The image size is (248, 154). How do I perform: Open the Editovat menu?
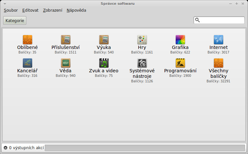[x=30, y=10]
